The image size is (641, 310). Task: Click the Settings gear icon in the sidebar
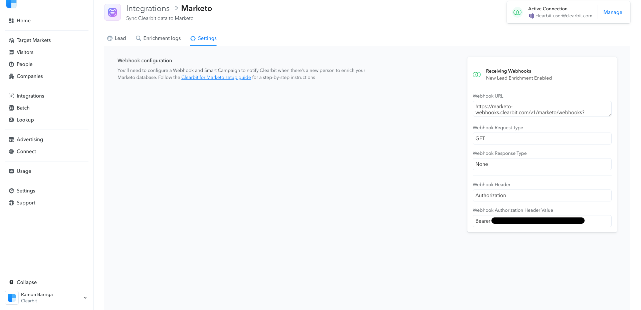[11, 191]
